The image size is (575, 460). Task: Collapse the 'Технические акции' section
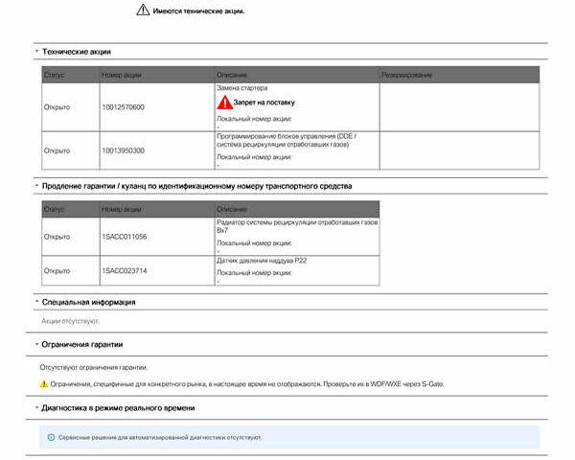tap(36, 51)
